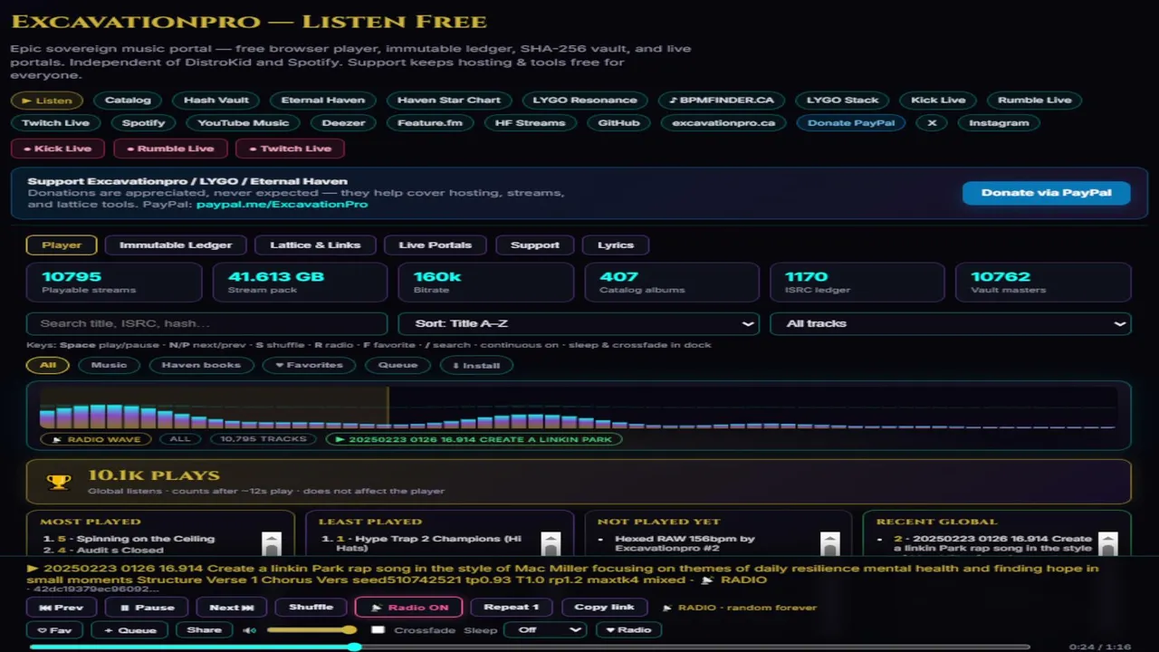The width and height of the screenshot is (1159, 652).
Task: Toggle Radio ON button
Action: (408, 608)
